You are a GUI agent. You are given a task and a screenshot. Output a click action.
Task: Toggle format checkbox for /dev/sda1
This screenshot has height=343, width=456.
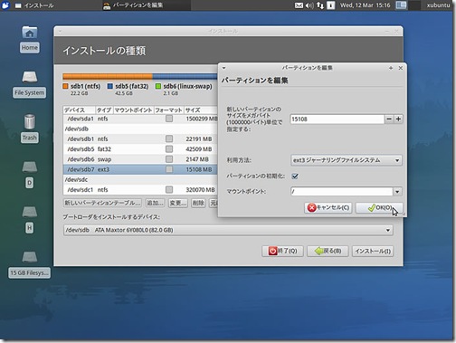[x=169, y=119]
